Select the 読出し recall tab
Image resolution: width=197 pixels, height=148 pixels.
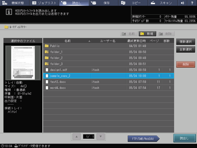point(74,3)
